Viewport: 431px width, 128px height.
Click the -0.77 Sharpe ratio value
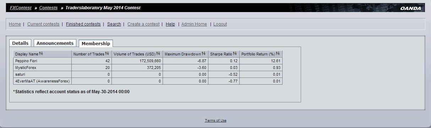[x=234, y=81]
